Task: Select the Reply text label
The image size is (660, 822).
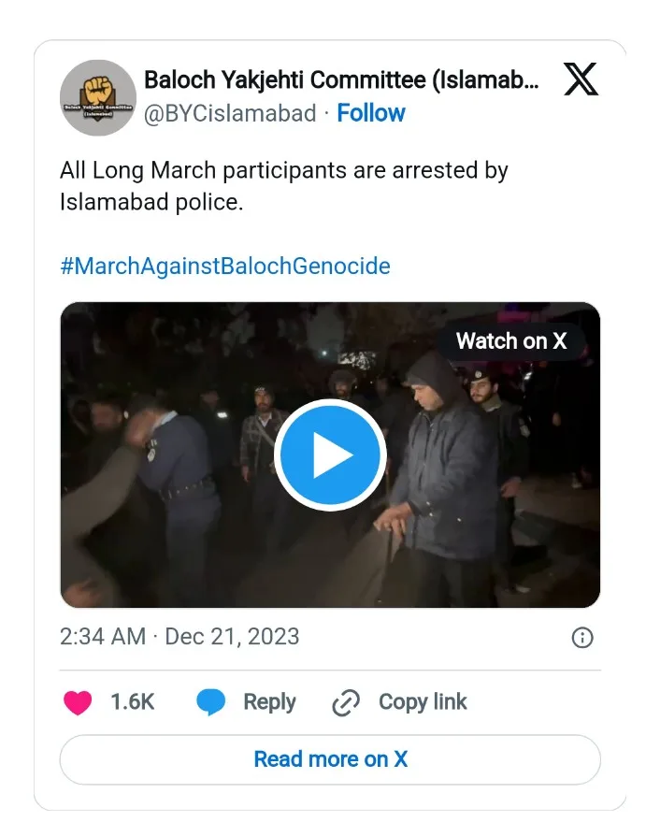Action: pos(269,702)
